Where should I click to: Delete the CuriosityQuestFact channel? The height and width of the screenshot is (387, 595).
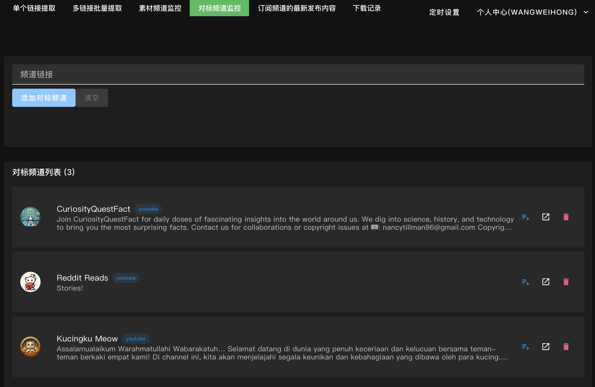pyautogui.click(x=566, y=217)
